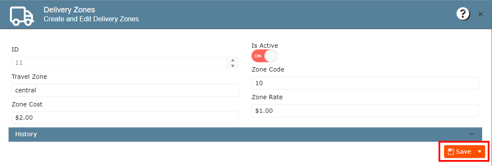The width and height of the screenshot is (492, 166).
Task: Open help via the question mark icon
Action: tap(463, 14)
